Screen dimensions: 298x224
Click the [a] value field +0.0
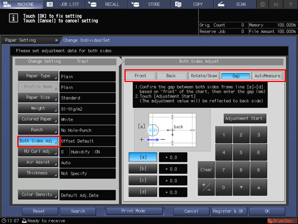(173, 158)
